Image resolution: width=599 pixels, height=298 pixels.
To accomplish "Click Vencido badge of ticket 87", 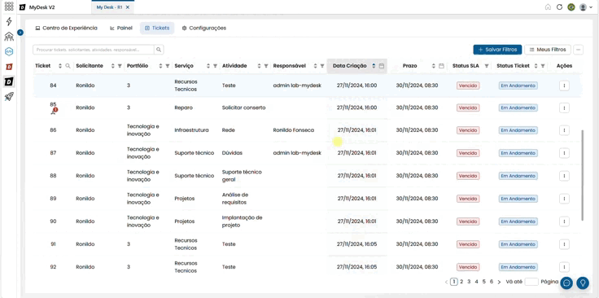I will (x=468, y=153).
